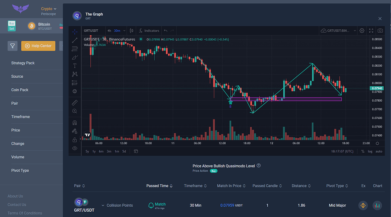Close The Graph chart panel
This screenshot has width=391, height=217.
380,19
